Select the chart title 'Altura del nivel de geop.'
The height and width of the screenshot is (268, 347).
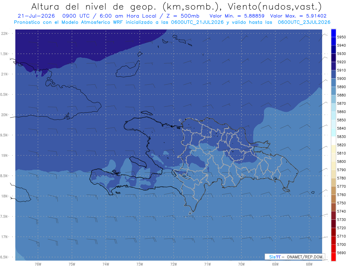coord(94,6)
